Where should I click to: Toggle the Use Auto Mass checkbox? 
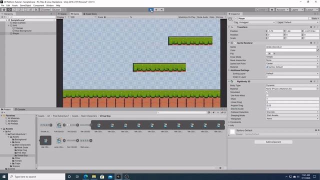point(267,95)
